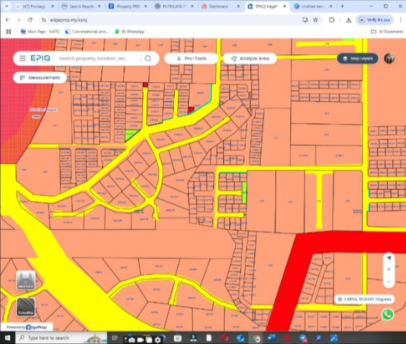Click the map compass north arrow

[388, 258]
